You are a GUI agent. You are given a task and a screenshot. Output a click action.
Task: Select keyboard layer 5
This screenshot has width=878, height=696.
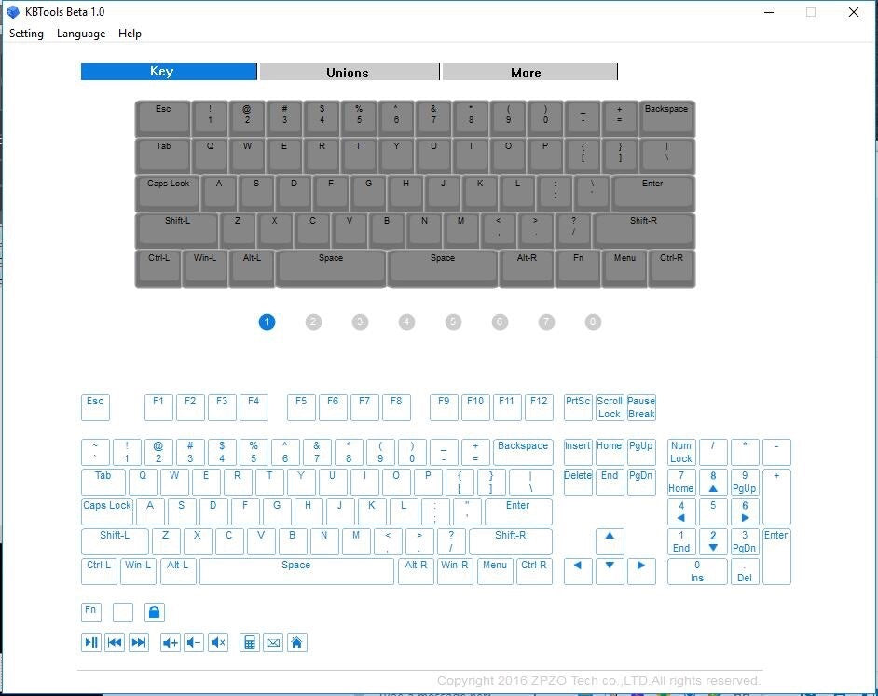pyautogui.click(x=453, y=321)
